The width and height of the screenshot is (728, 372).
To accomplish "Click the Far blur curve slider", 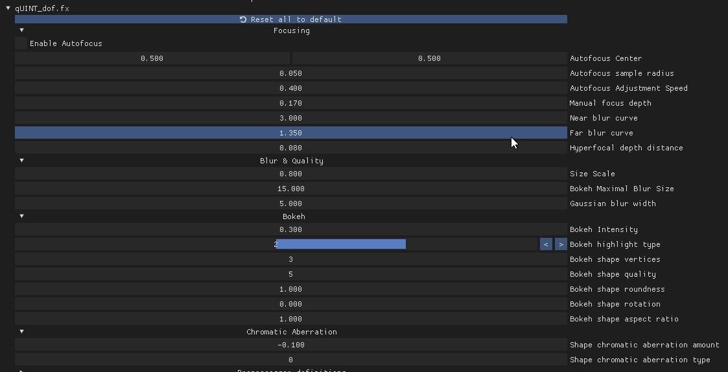I will pyautogui.click(x=290, y=133).
